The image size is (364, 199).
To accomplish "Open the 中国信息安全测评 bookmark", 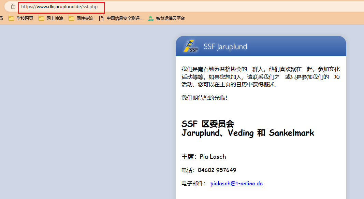I will [x=121, y=18].
